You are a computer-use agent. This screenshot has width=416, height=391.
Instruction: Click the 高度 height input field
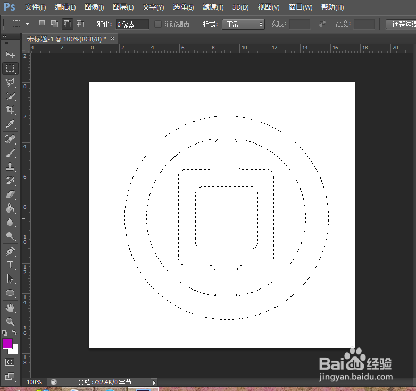(364, 24)
